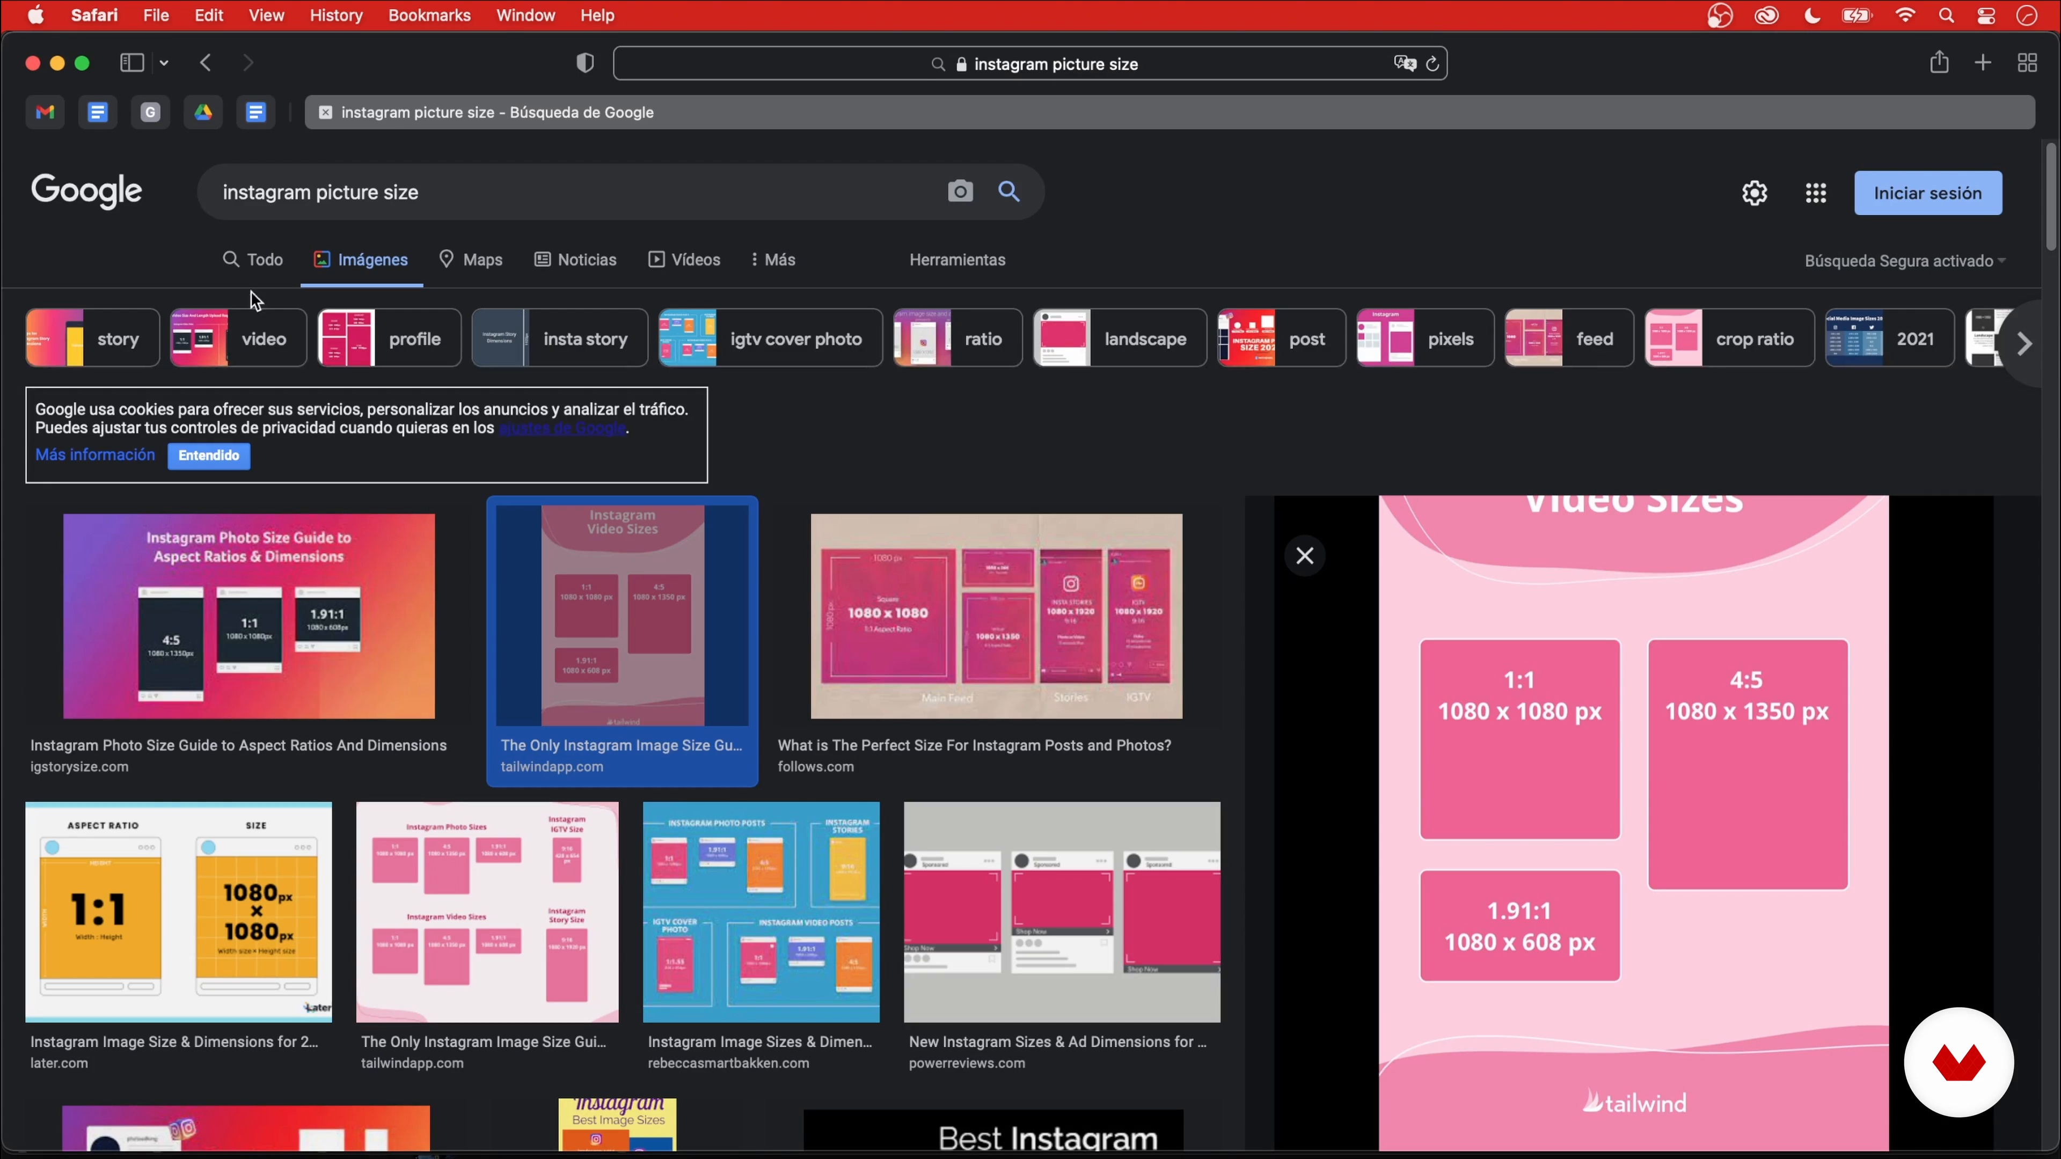Filter by the story chip
The height and width of the screenshot is (1159, 2061).
tap(93, 339)
